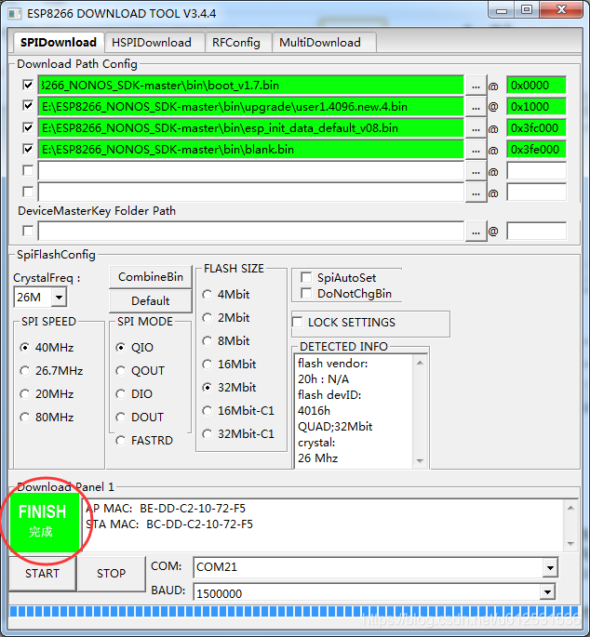Click the QUAD;32Mbit detected info line
This screenshot has height=637, width=590.
[x=335, y=427]
